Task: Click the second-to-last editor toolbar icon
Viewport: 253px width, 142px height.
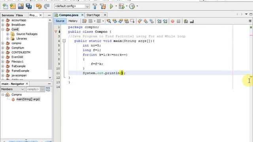Action: [186, 21]
